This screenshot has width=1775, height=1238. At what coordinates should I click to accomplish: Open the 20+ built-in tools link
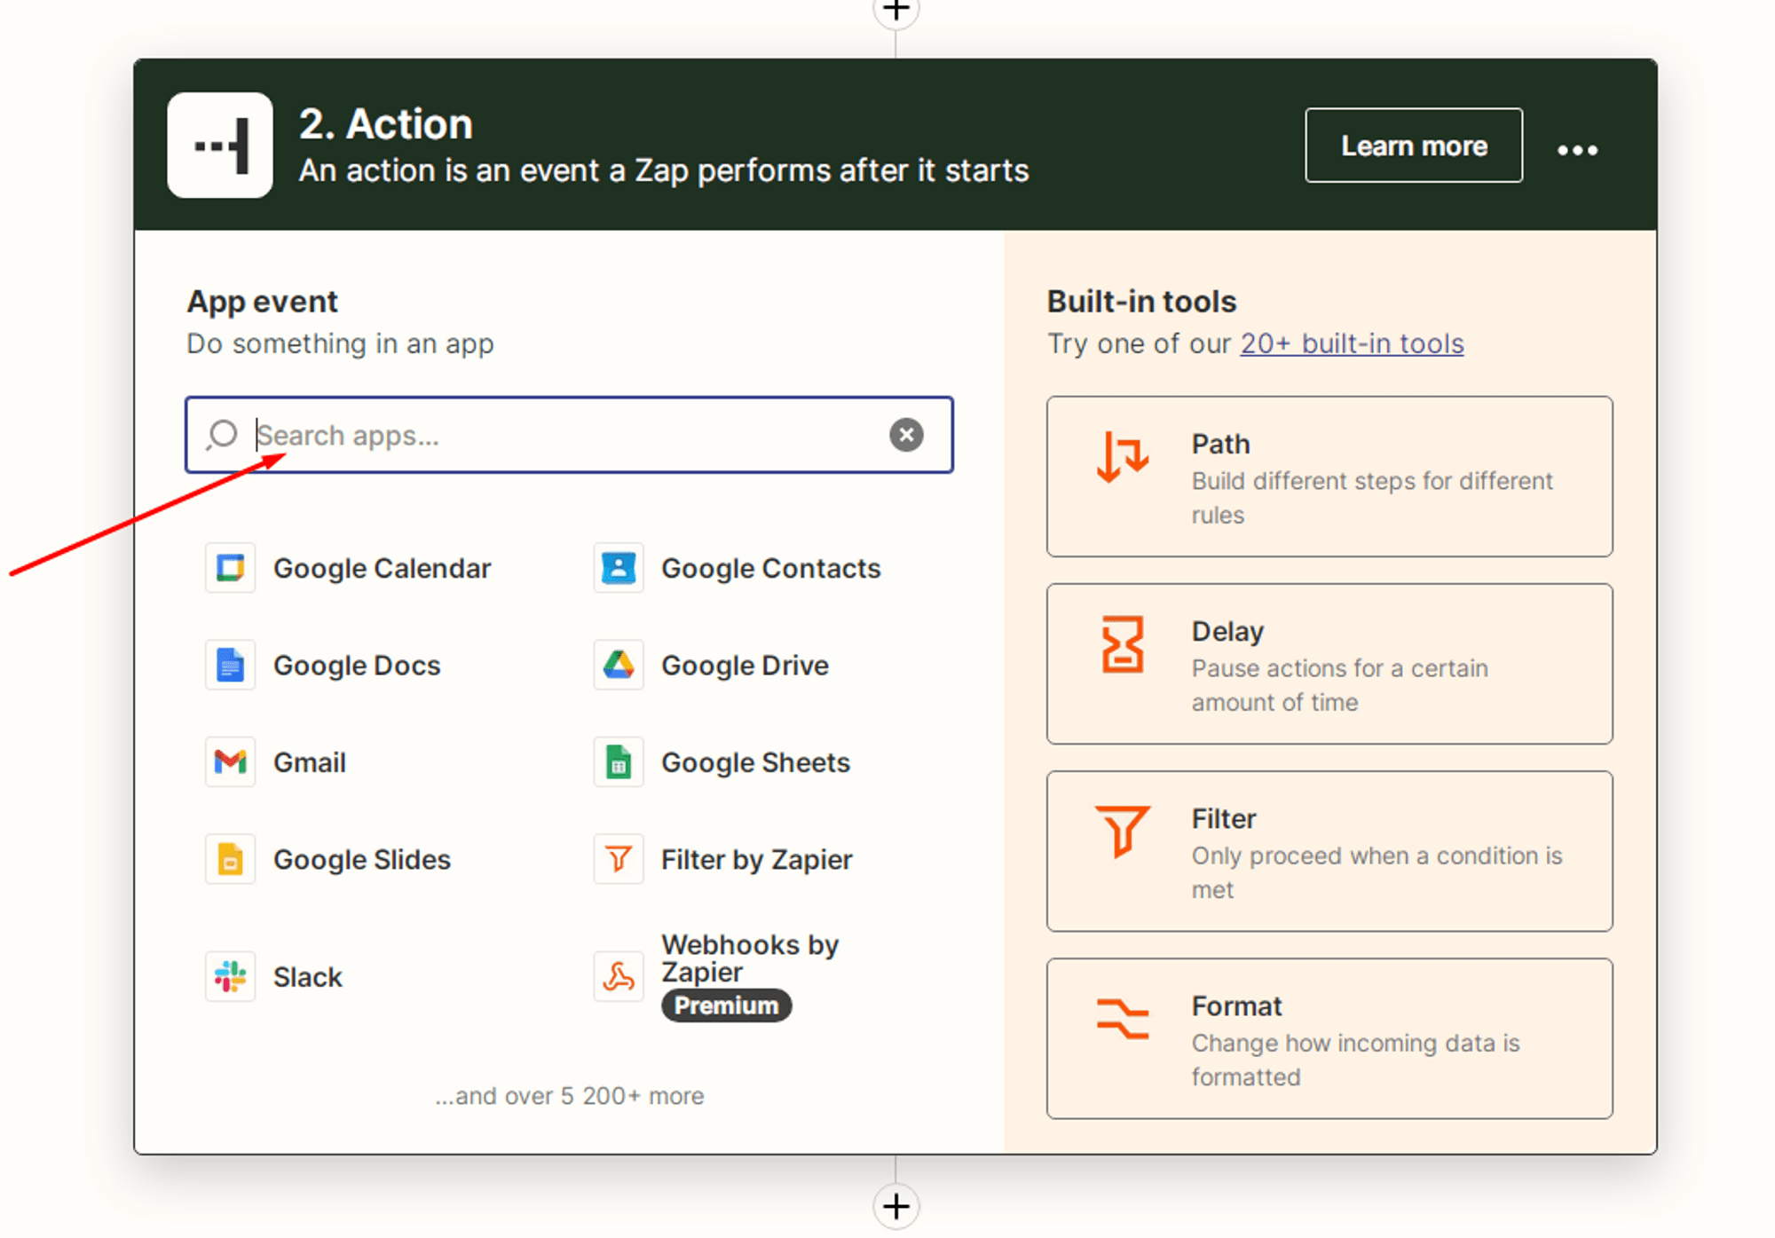tap(1352, 343)
